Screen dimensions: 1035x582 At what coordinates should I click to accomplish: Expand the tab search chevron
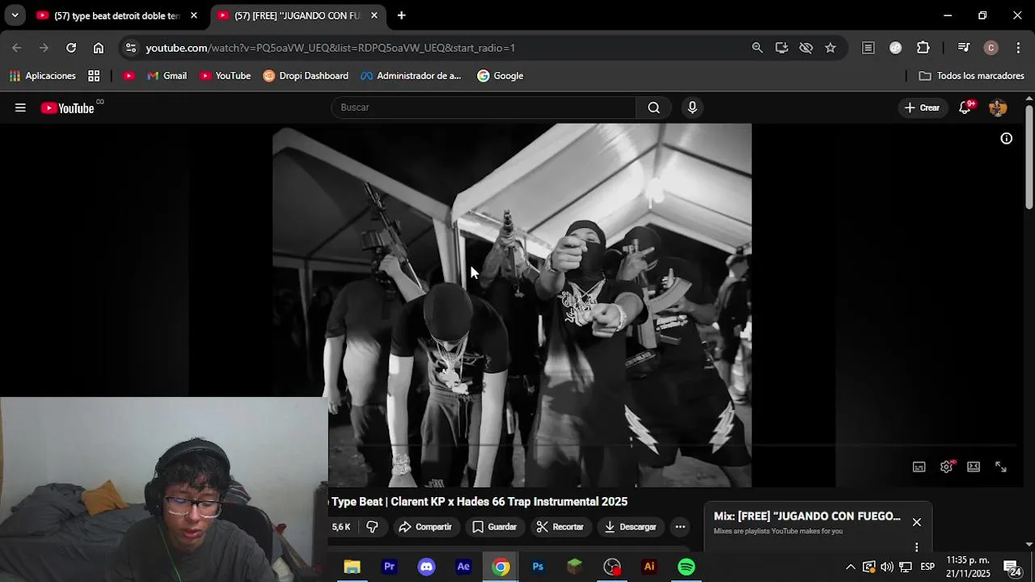click(15, 15)
